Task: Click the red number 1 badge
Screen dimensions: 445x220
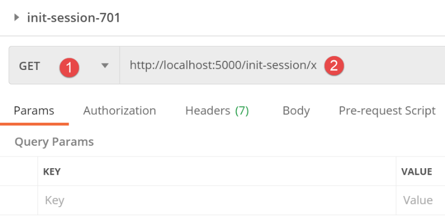Action: pos(69,67)
